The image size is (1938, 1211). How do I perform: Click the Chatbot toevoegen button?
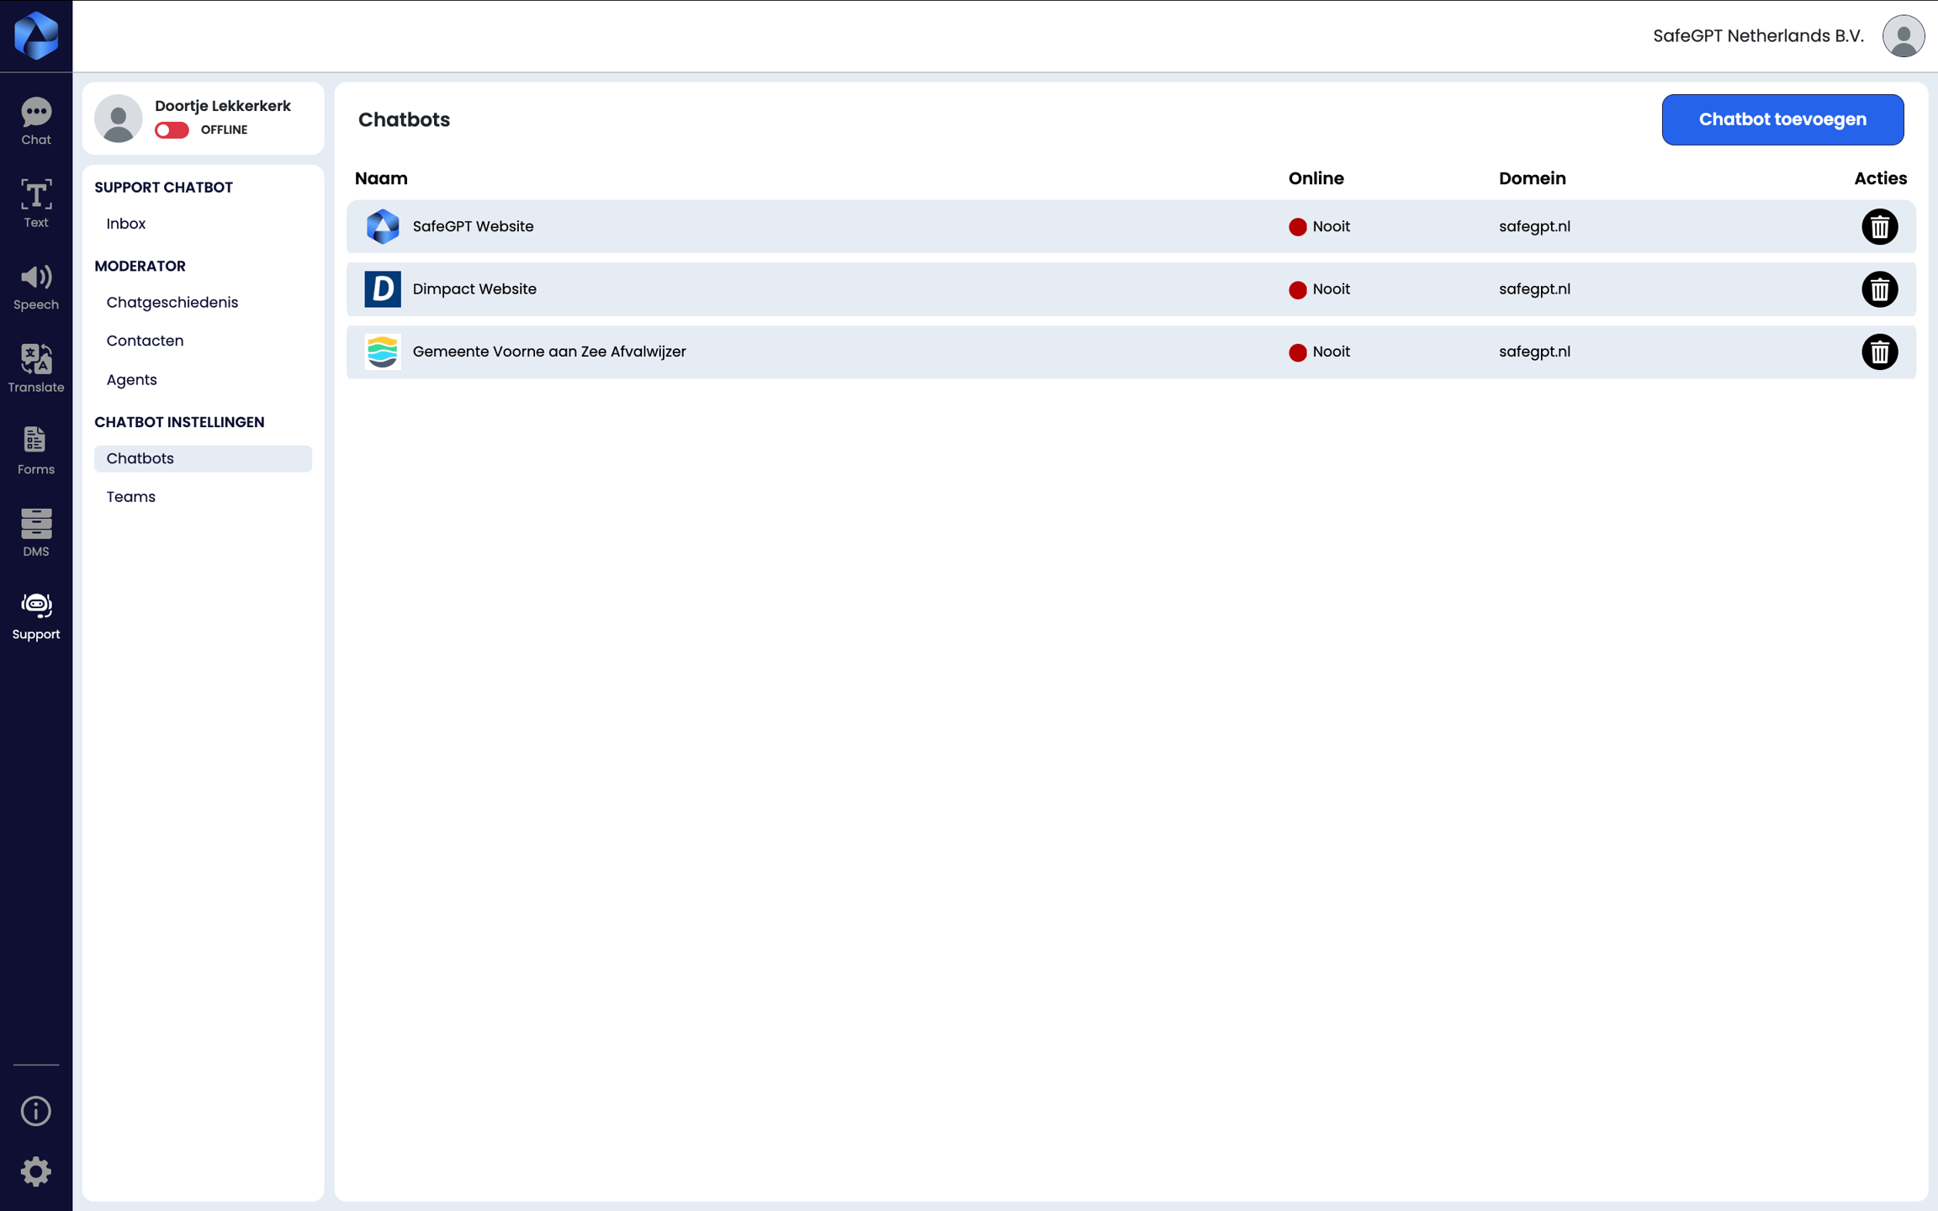[1782, 119]
